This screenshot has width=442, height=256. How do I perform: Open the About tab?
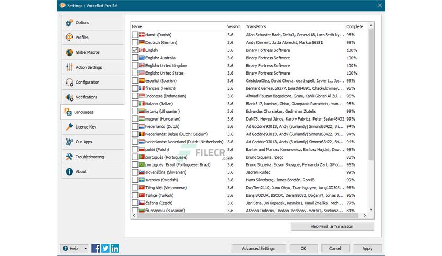(x=93, y=172)
